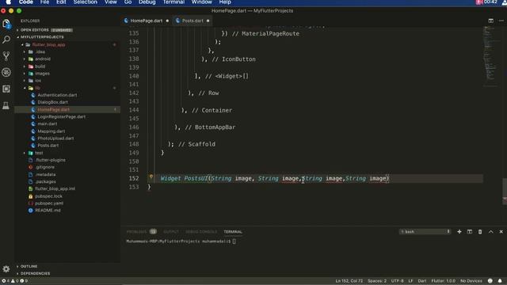Click the errors and warnings status indicator
Screen dimensions: 507x285
[x=15, y=281]
